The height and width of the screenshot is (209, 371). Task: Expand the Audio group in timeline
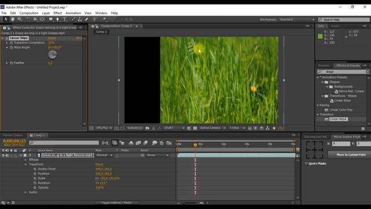[x=26, y=192]
